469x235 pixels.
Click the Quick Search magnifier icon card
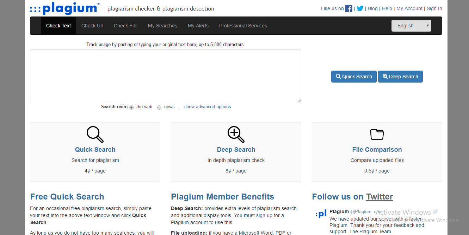point(95,135)
